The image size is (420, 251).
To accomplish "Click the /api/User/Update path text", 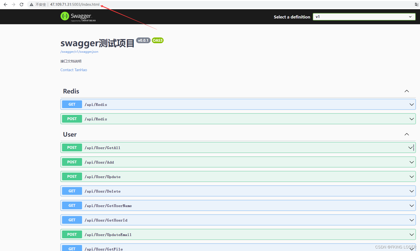I will coord(103,177).
